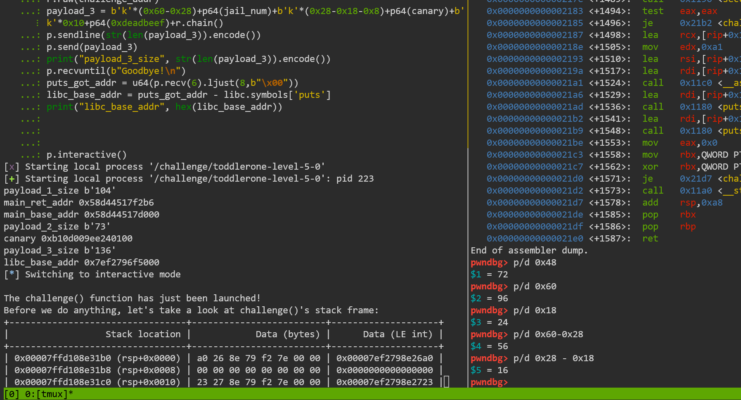Click the p.sendline(str(len(payload_3)).encode()) line
741x400 pixels.
click(x=154, y=35)
